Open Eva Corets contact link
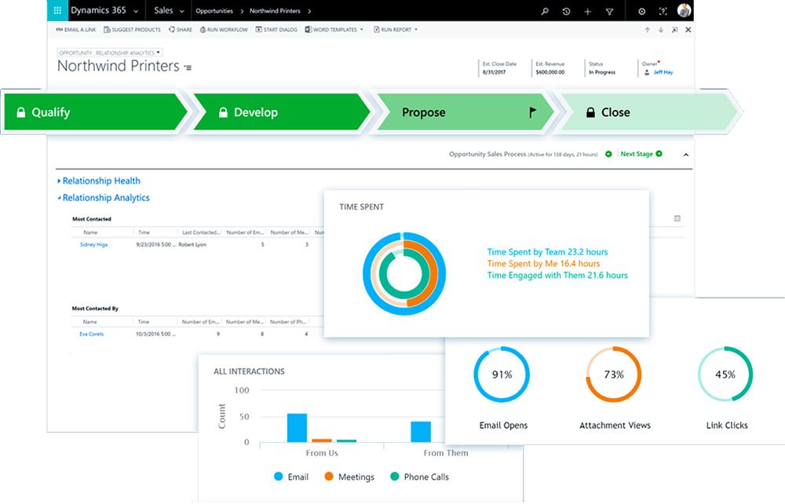The height and width of the screenshot is (504, 785). click(x=92, y=334)
